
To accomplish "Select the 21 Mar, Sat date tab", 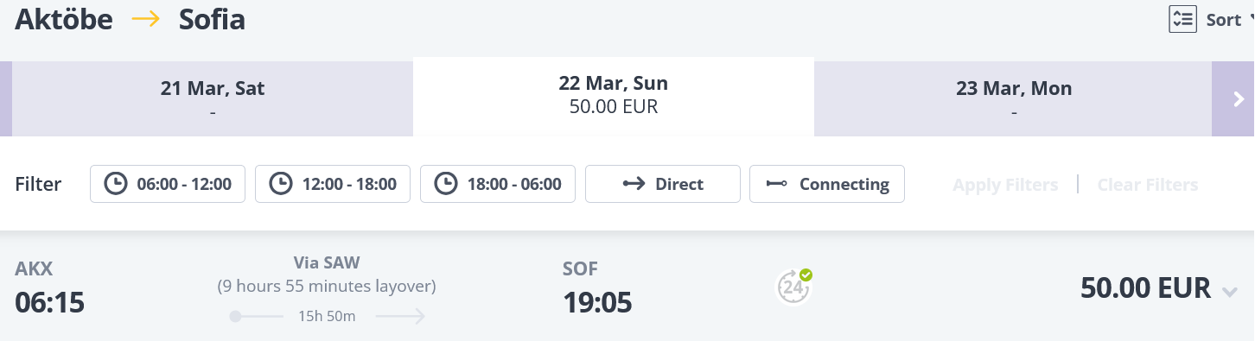I will (213, 99).
